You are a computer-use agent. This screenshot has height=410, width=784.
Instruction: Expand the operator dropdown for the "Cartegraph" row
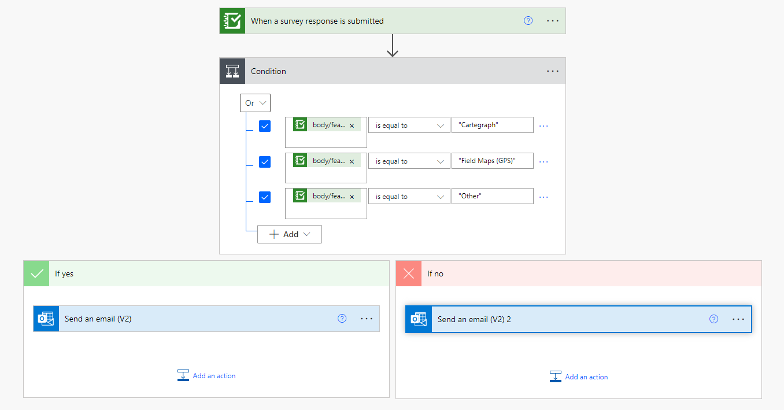409,125
